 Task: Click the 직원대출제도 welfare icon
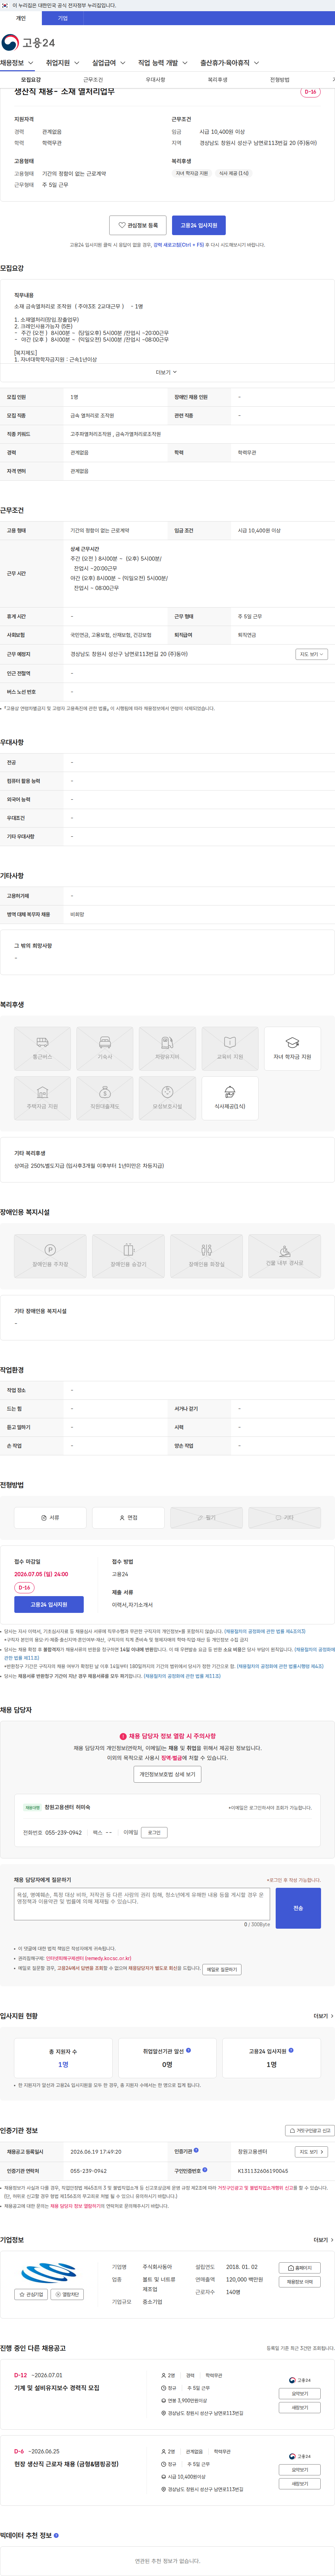105,1098
